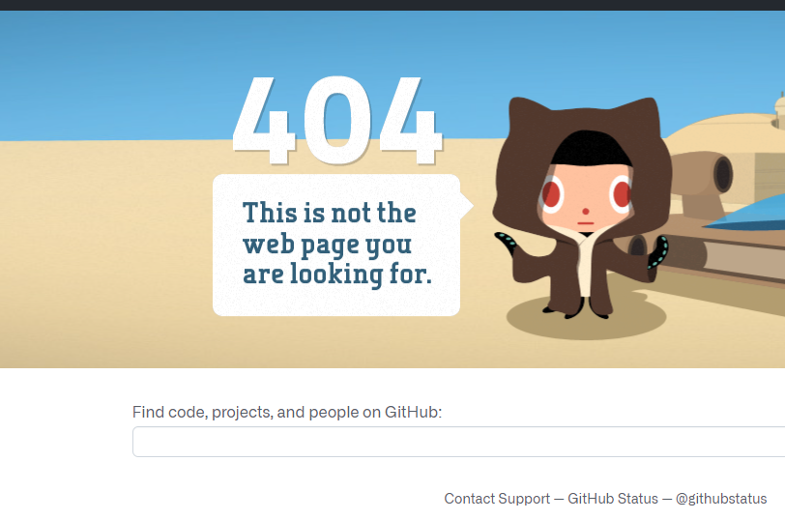
Task: Click the "This is not the web page" speech bubble
Action: tap(342, 245)
